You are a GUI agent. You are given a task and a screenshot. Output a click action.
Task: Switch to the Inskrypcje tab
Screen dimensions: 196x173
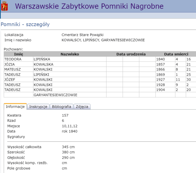click(38, 107)
